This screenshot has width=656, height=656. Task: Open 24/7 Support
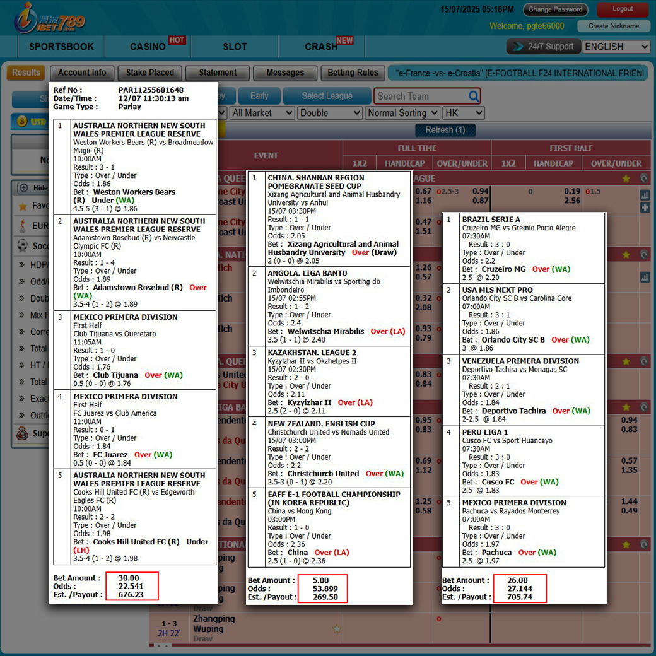coord(544,47)
